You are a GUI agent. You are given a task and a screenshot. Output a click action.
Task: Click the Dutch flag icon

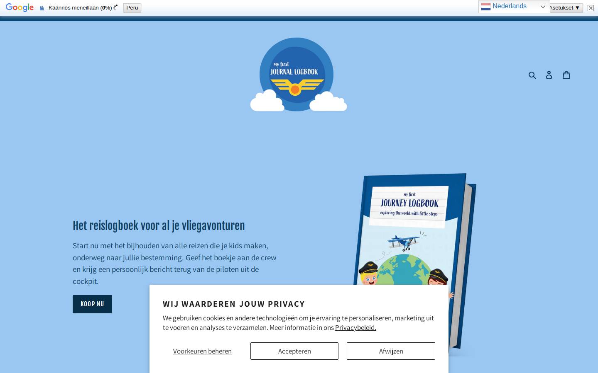point(486,7)
